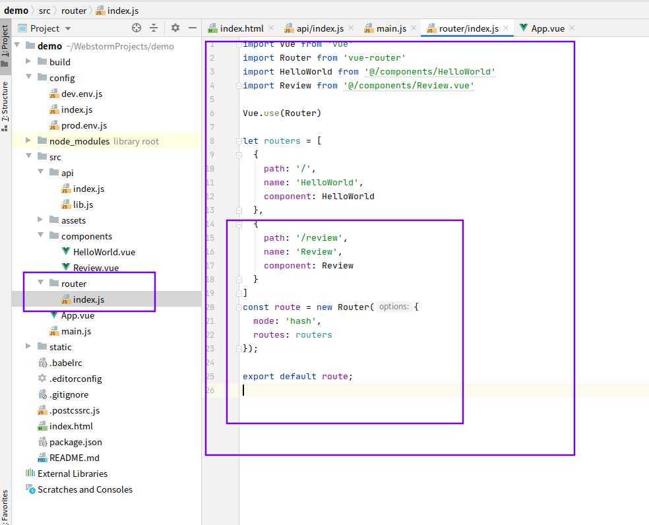Select the router/index.js tab
649x525 pixels.
pyautogui.click(x=468, y=28)
